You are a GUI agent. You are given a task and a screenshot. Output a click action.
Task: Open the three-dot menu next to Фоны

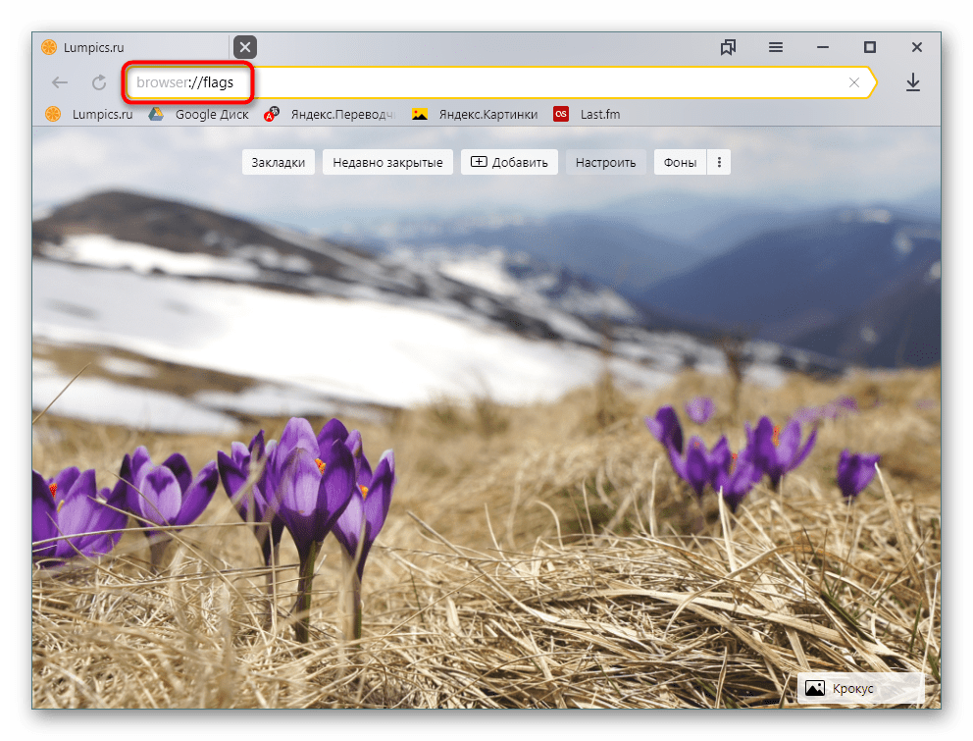coord(719,162)
